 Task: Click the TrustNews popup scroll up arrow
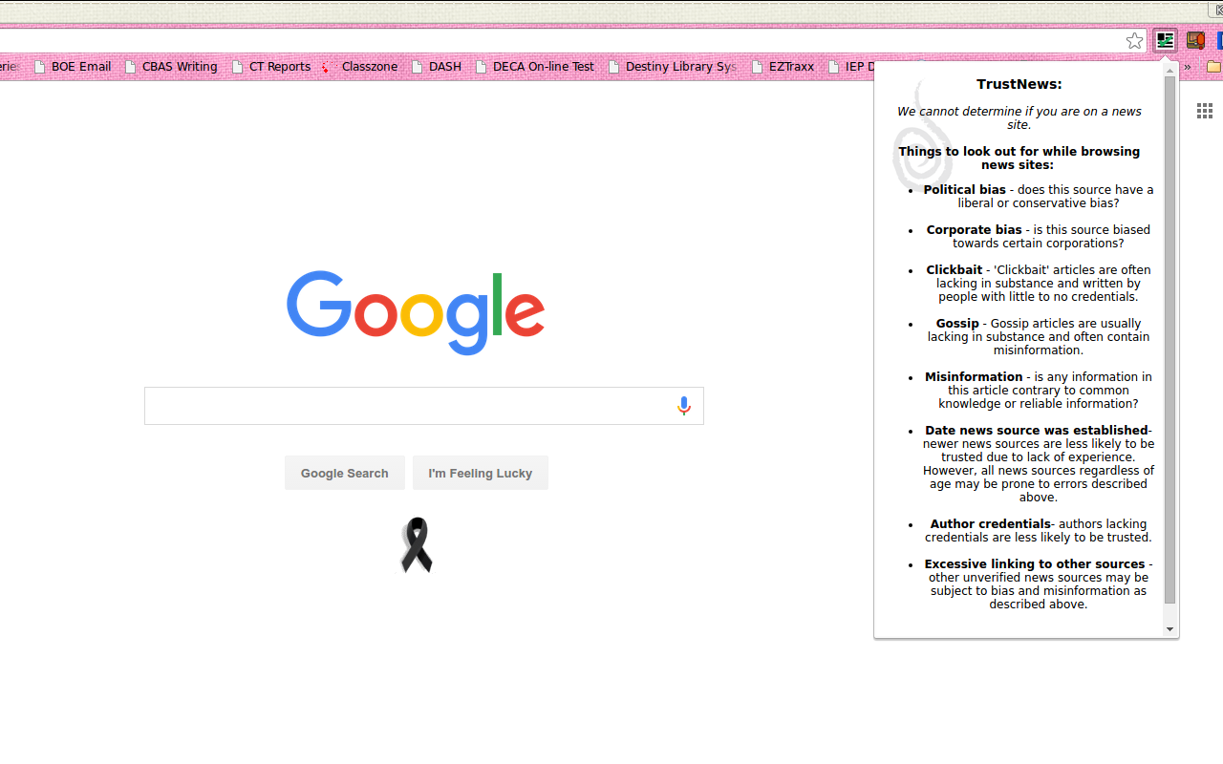[x=1169, y=71]
